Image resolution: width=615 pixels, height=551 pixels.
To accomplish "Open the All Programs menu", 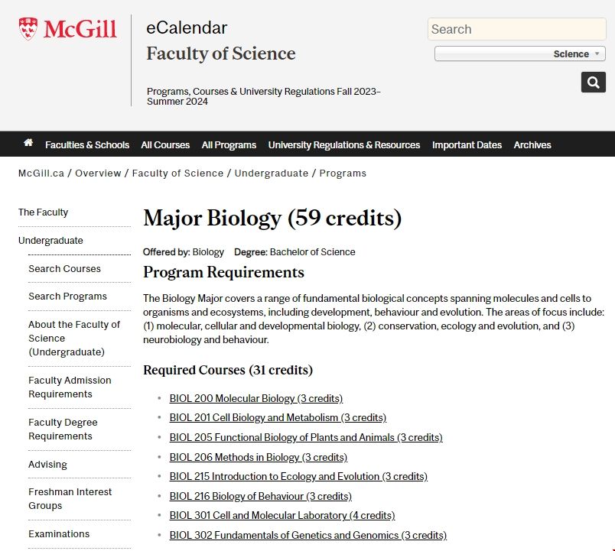I will click(229, 145).
